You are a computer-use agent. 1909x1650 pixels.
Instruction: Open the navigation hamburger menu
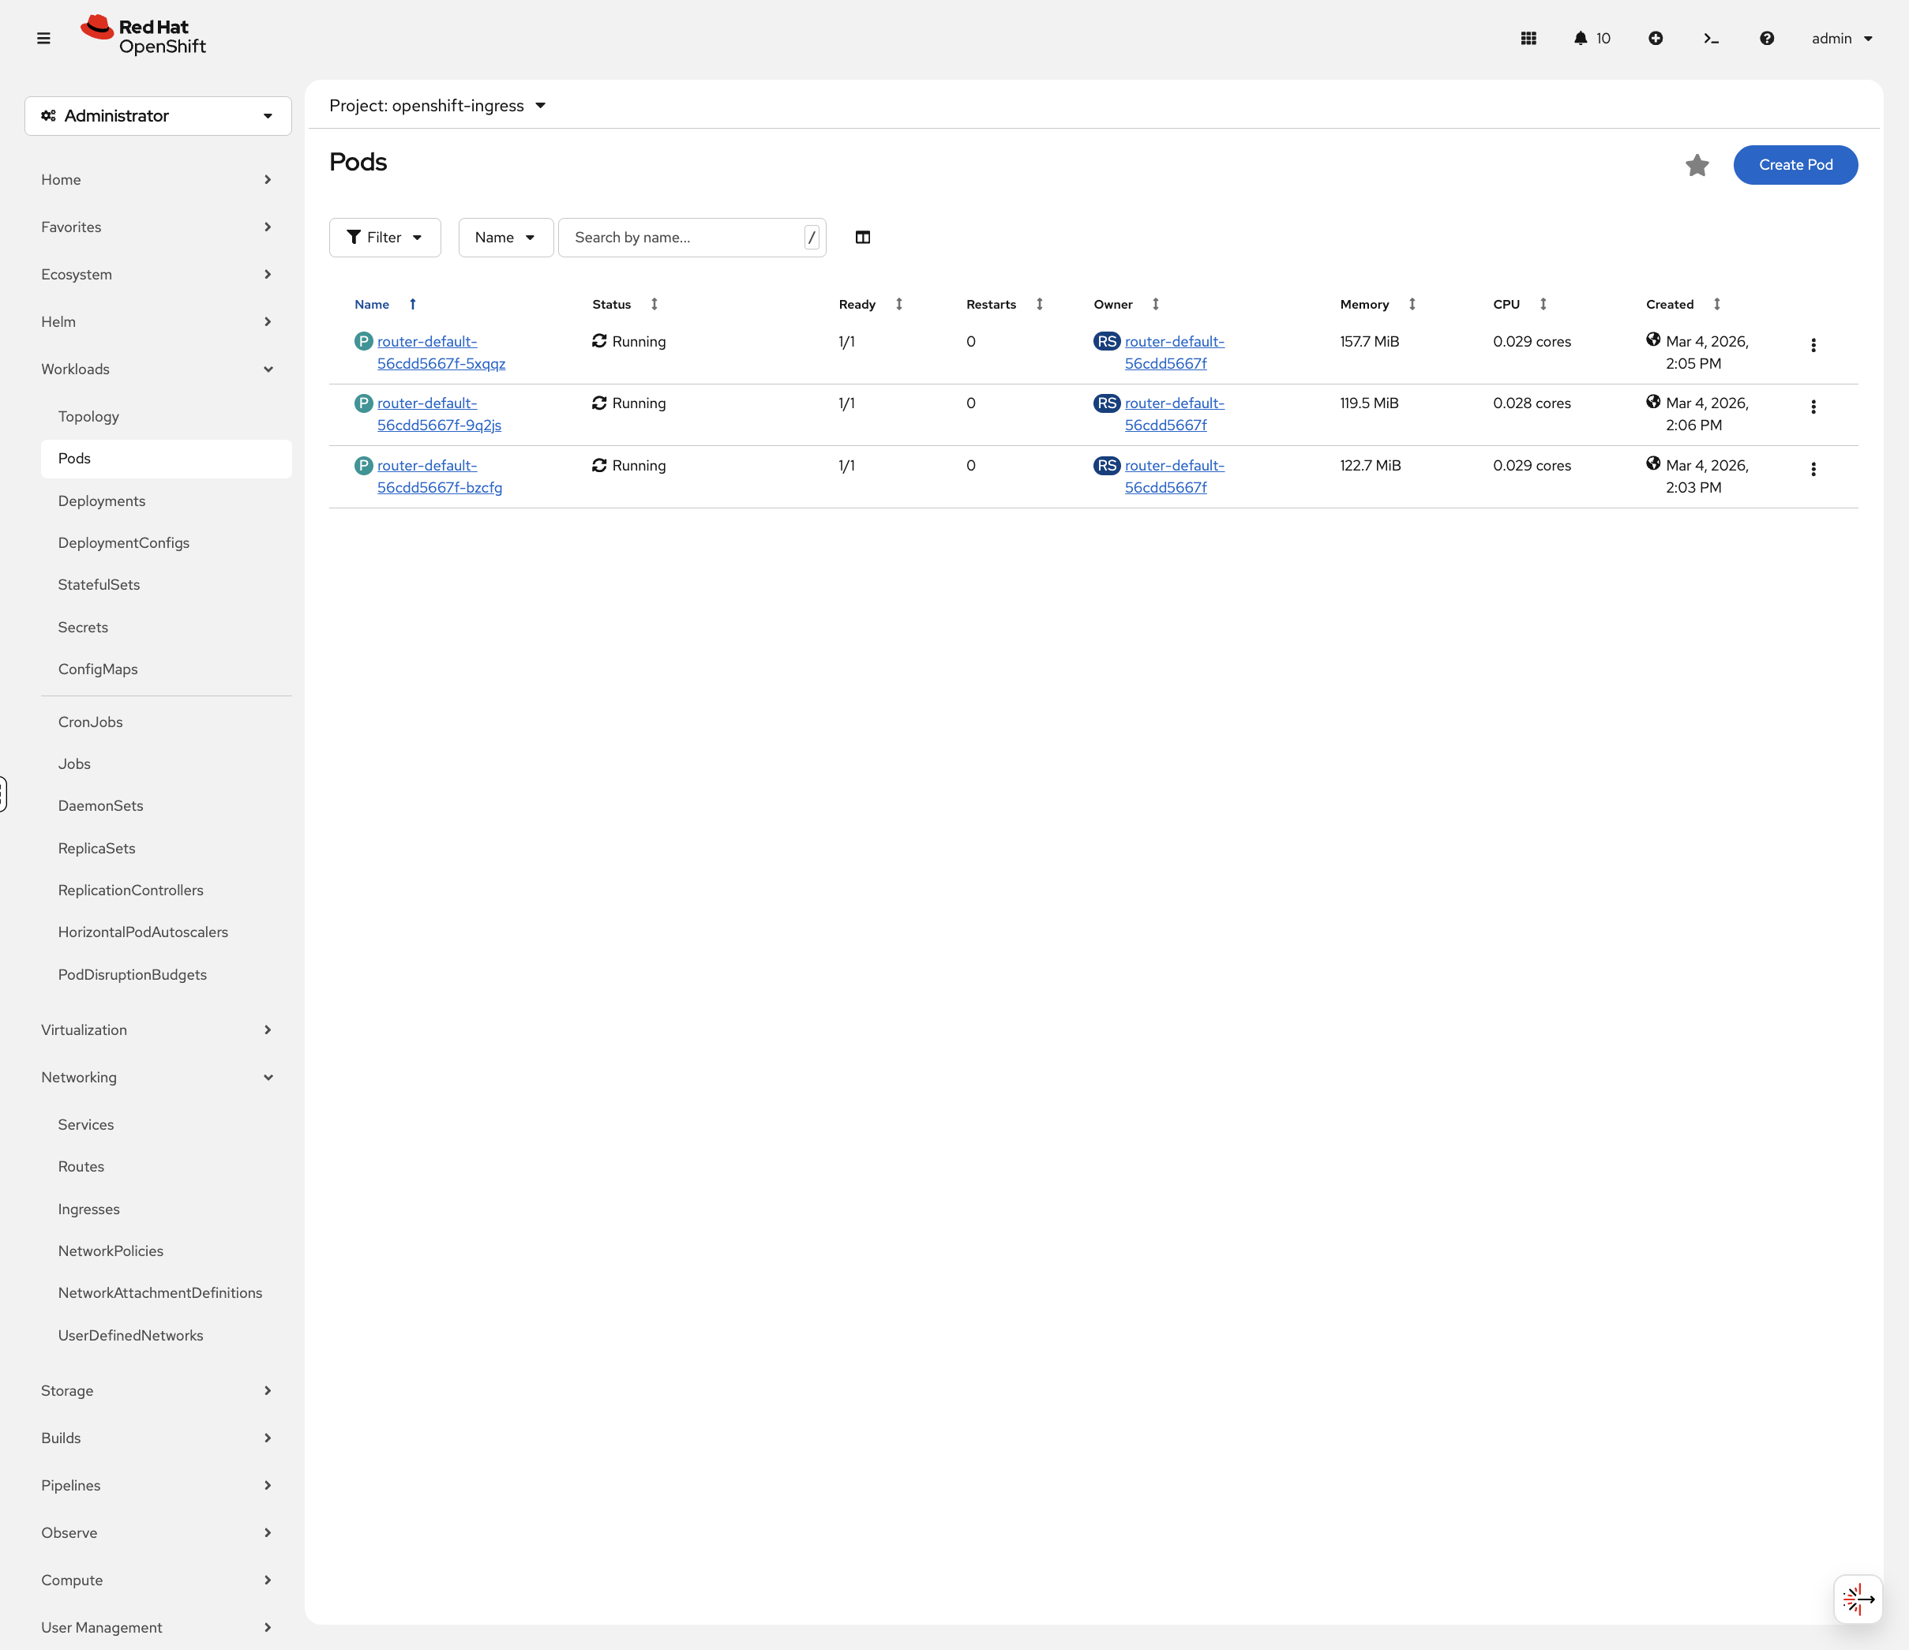[x=44, y=38]
